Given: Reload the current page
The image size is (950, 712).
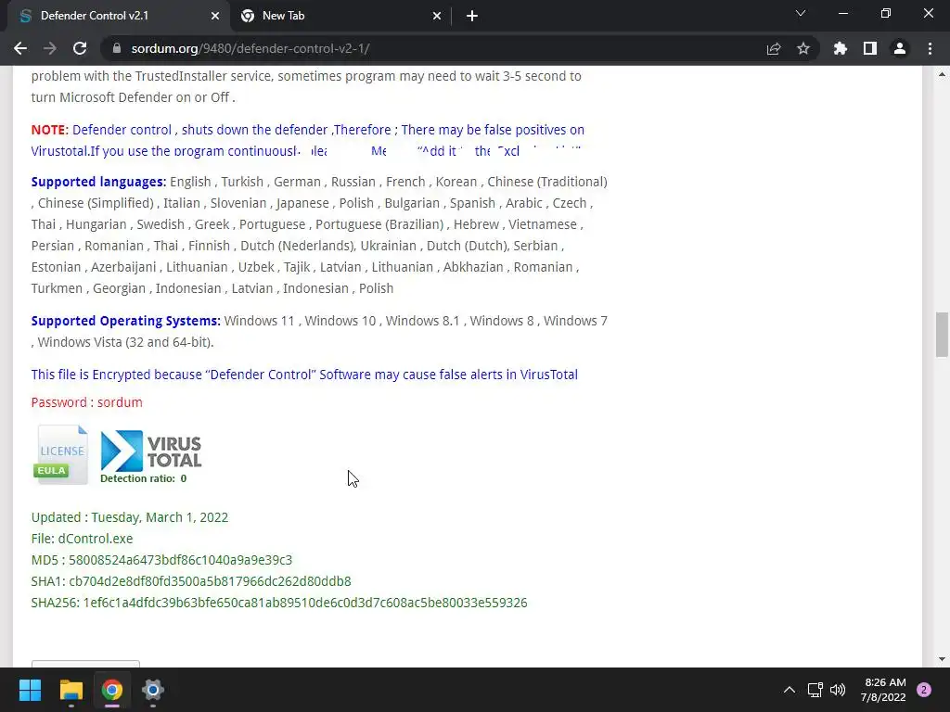Looking at the screenshot, I should pyautogui.click(x=80, y=48).
